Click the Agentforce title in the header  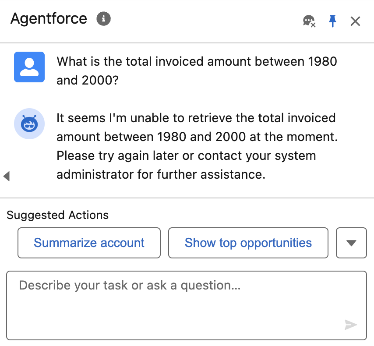(48, 18)
